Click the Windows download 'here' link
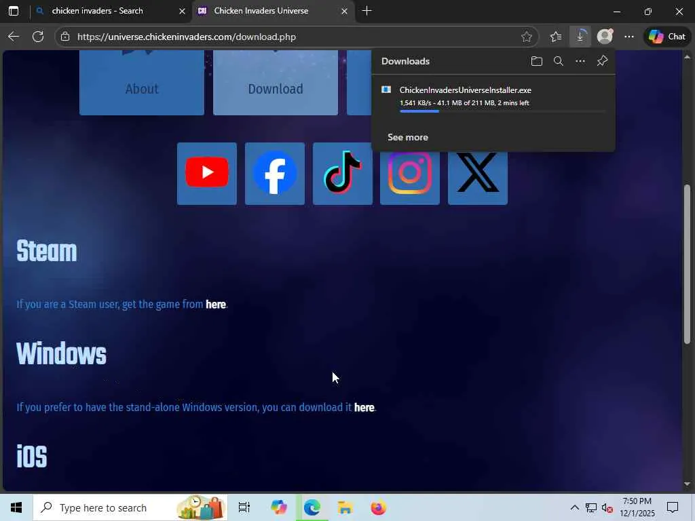This screenshot has height=521, width=695. [364, 407]
